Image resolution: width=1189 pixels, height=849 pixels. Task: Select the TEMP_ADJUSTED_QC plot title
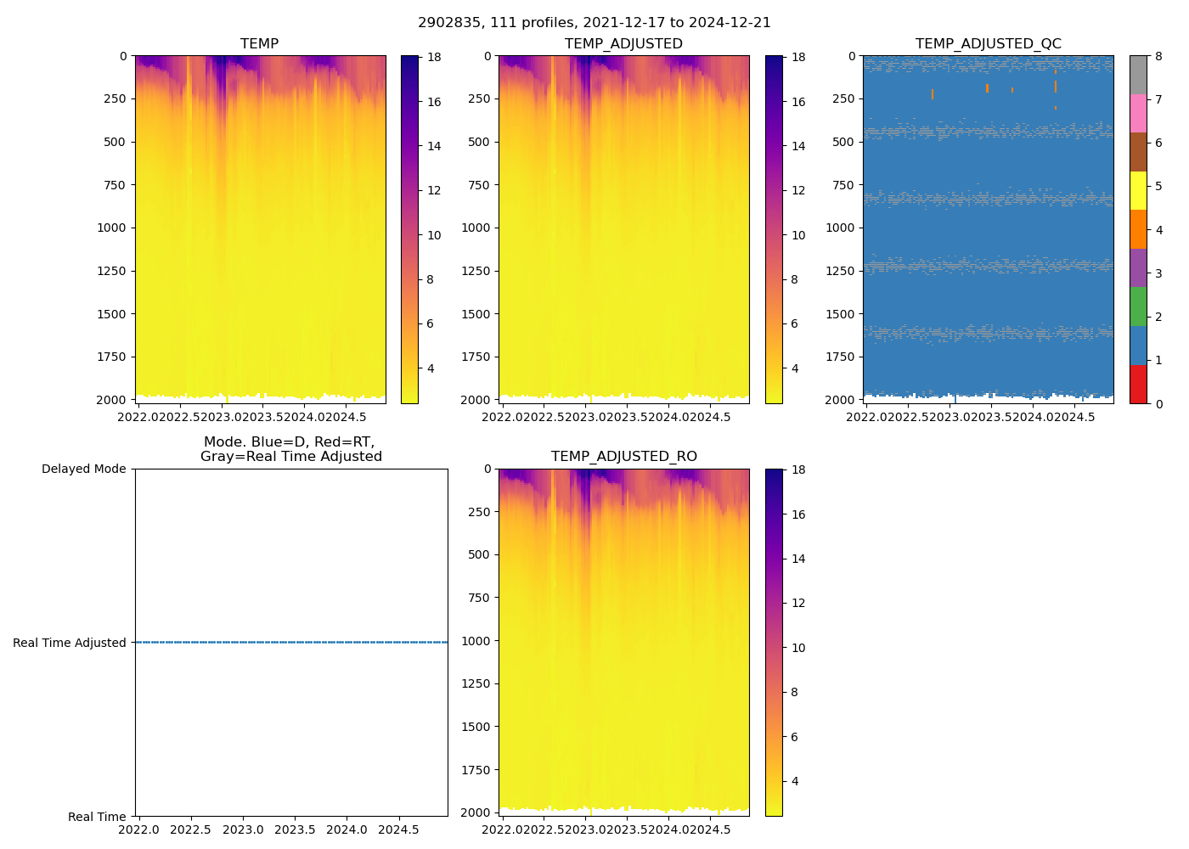point(988,44)
